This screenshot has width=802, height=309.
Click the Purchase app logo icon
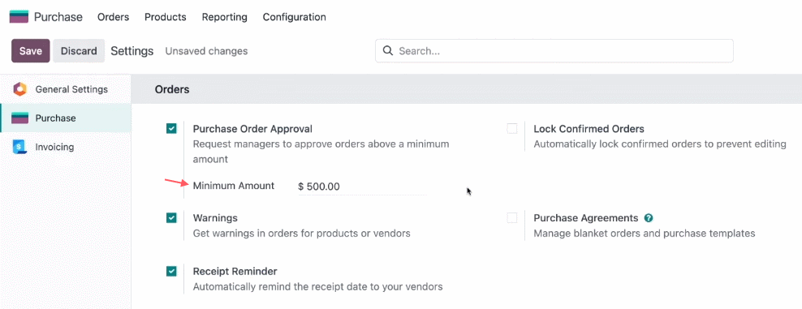point(19,17)
